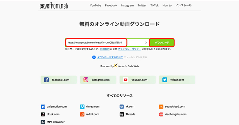Open the xiaohongshu.com link
Image resolution: width=239 pixels, height=125 pixels.
click(x=176, y=114)
